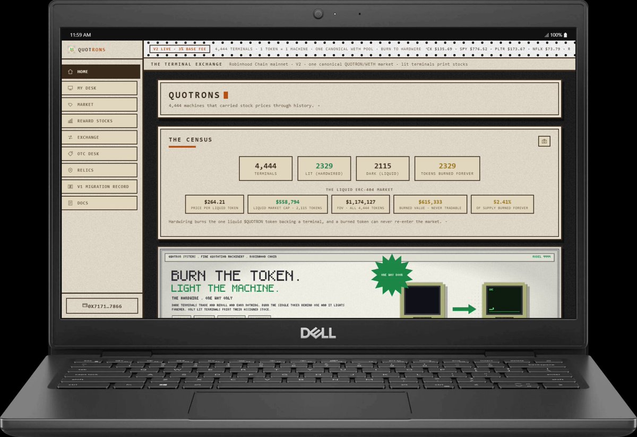Click the Lit (Hardwired) stat card
The height and width of the screenshot is (437, 637).
[324, 168]
